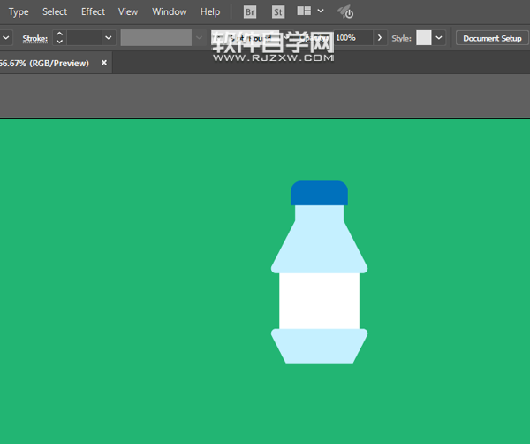Open the Effect menu
Viewport: 530px width, 444px height.
pos(93,12)
